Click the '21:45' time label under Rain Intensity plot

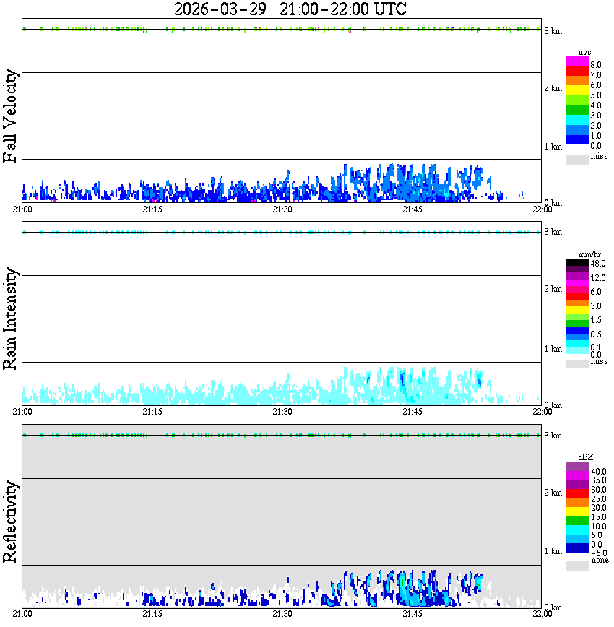click(412, 412)
